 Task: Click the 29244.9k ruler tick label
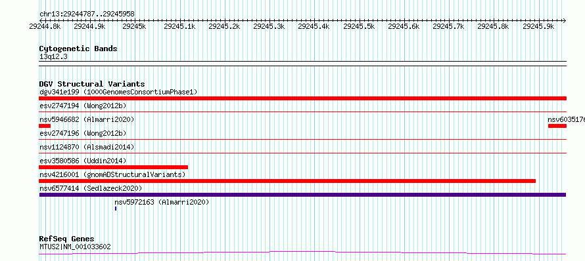click(x=89, y=26)
